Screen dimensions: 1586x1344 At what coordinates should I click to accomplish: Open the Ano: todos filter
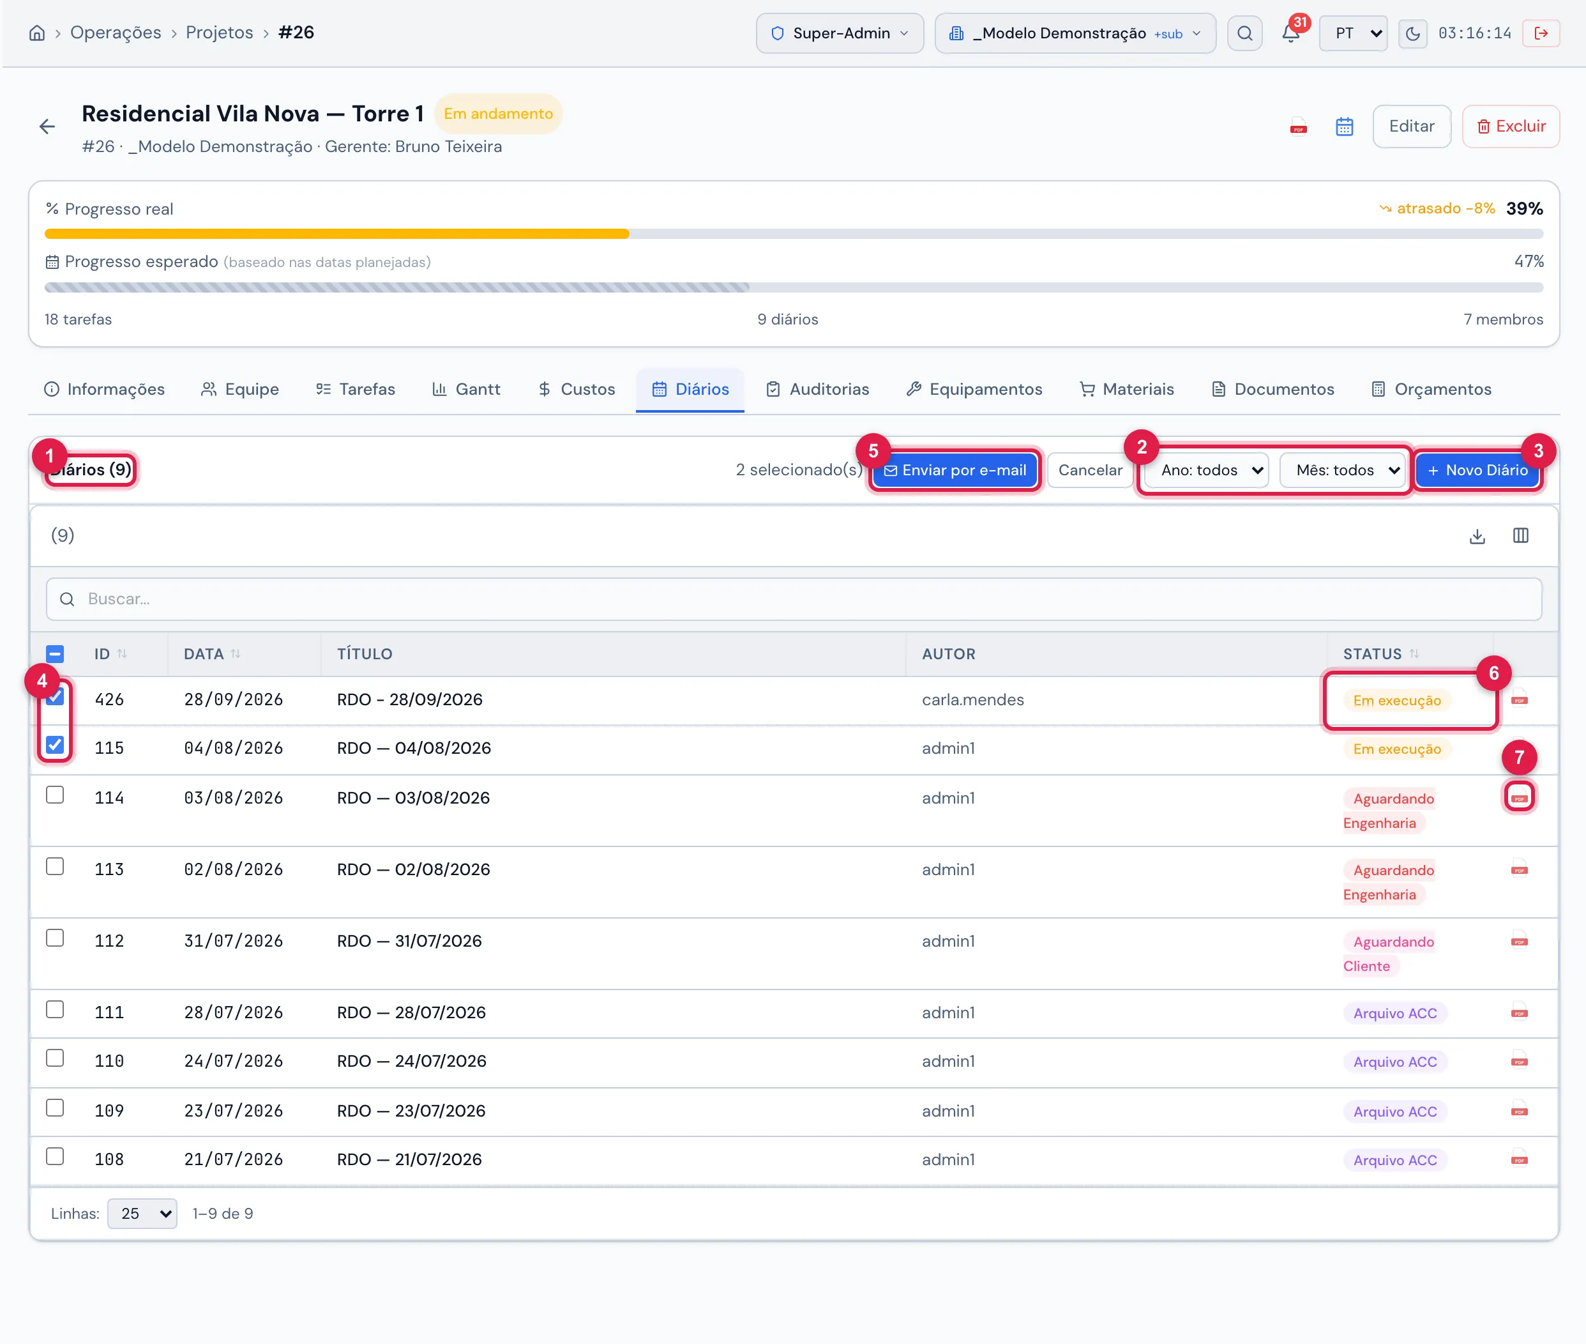click(x=1206, y=470)
